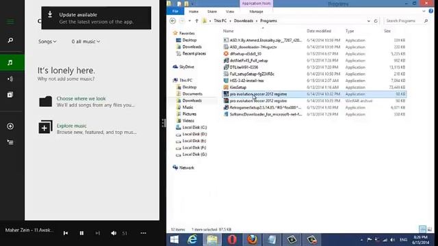Open SkyDrive in navigation pane
This screenshot has width=438, height=246.
coord(187,67)
